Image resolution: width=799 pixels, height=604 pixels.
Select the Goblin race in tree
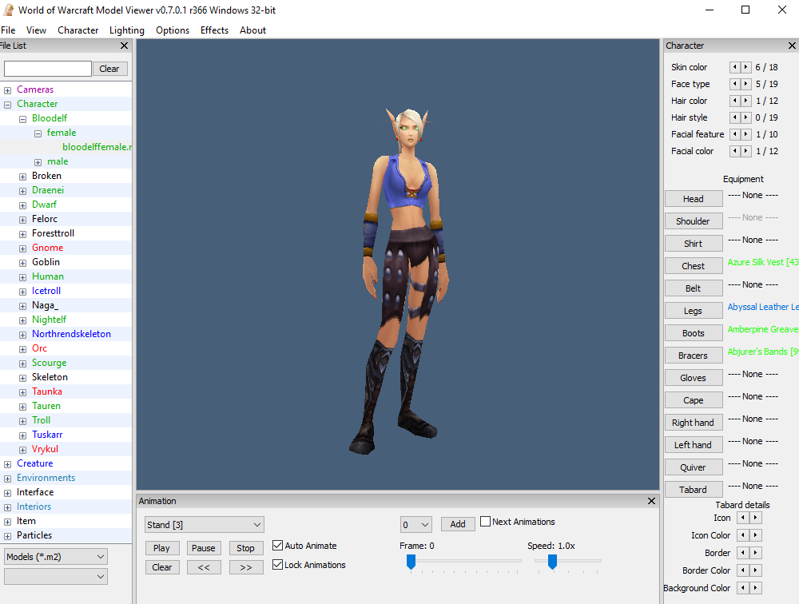(46, 262)
